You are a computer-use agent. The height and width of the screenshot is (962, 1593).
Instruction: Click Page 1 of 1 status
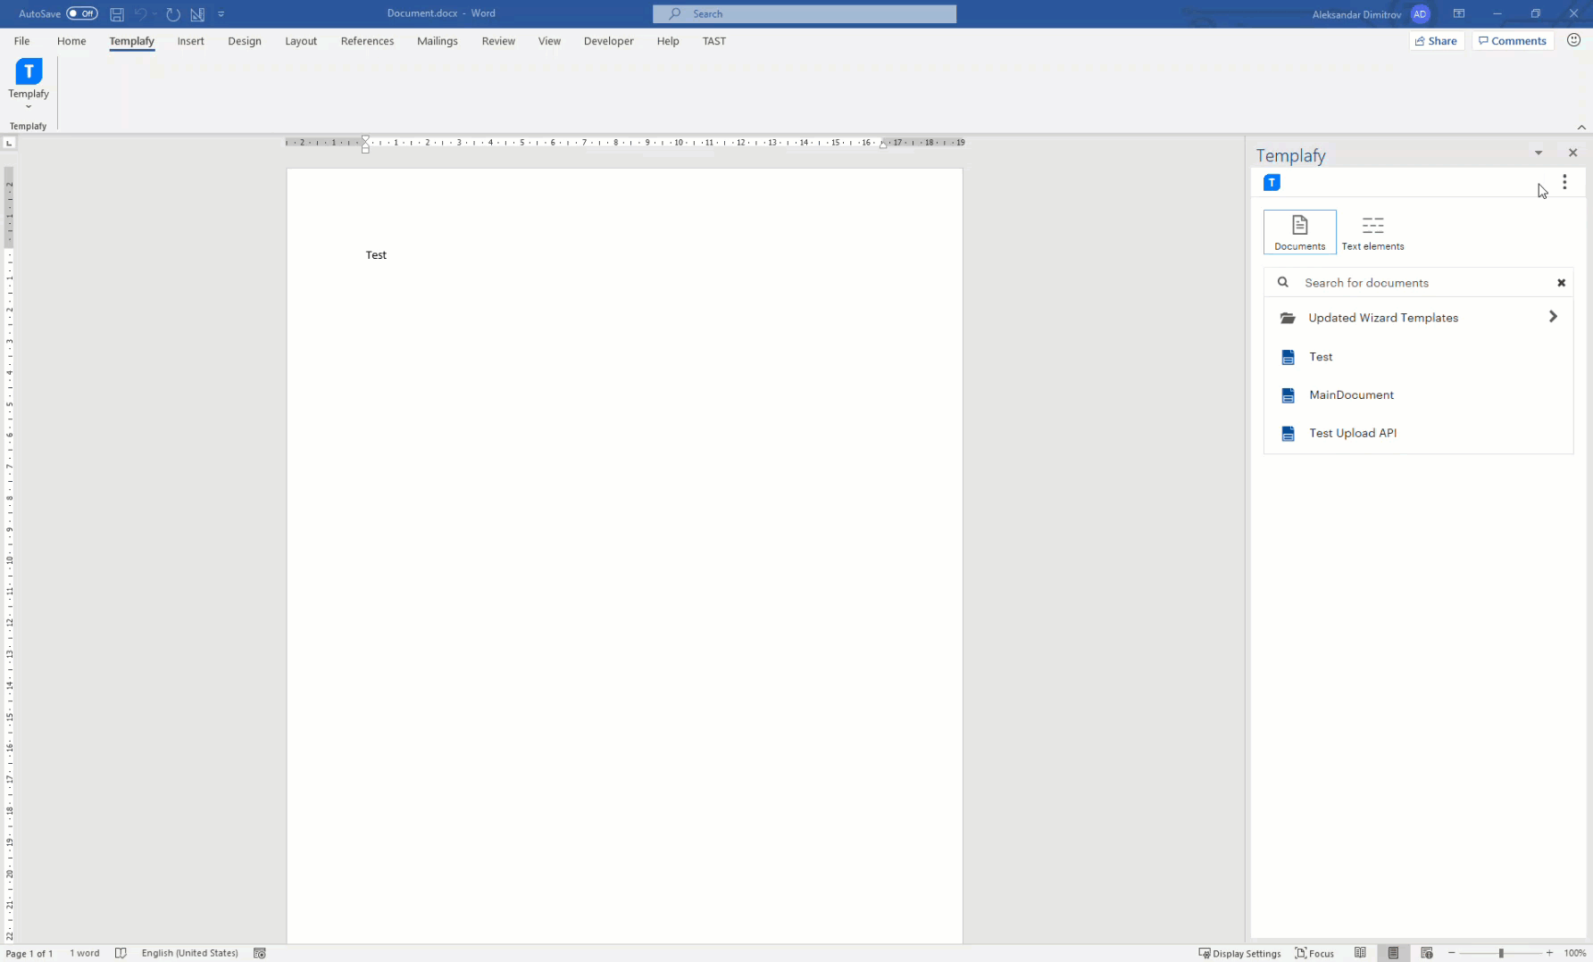29,953
